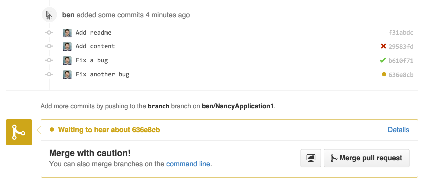This screenshot has width=422, height=182.
Task: Open commit hash 29583fd
Action: coord(401,47)
